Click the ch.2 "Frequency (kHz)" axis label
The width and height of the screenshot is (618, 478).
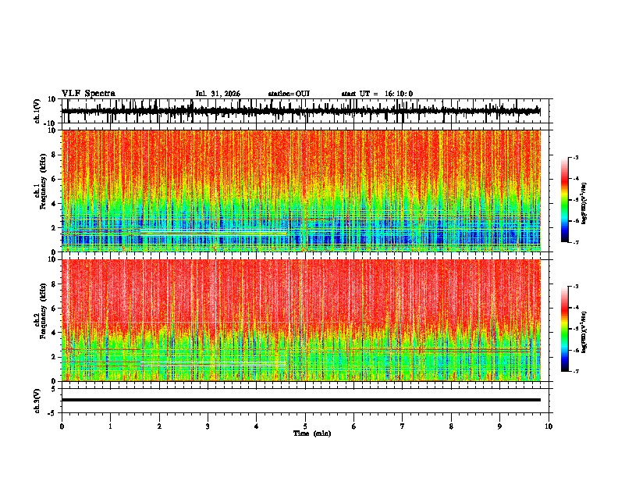tap(44, 311)
